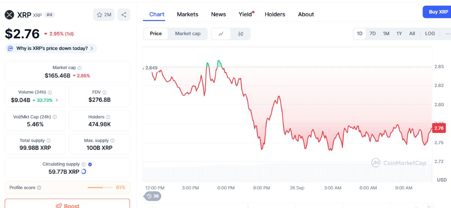The image size is (451, 208).
Task: Click the $2.76 main price heading
Action: (x=22, y=34)
